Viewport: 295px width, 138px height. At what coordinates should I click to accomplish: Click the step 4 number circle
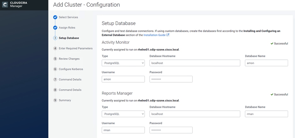(x=55, y=48)
